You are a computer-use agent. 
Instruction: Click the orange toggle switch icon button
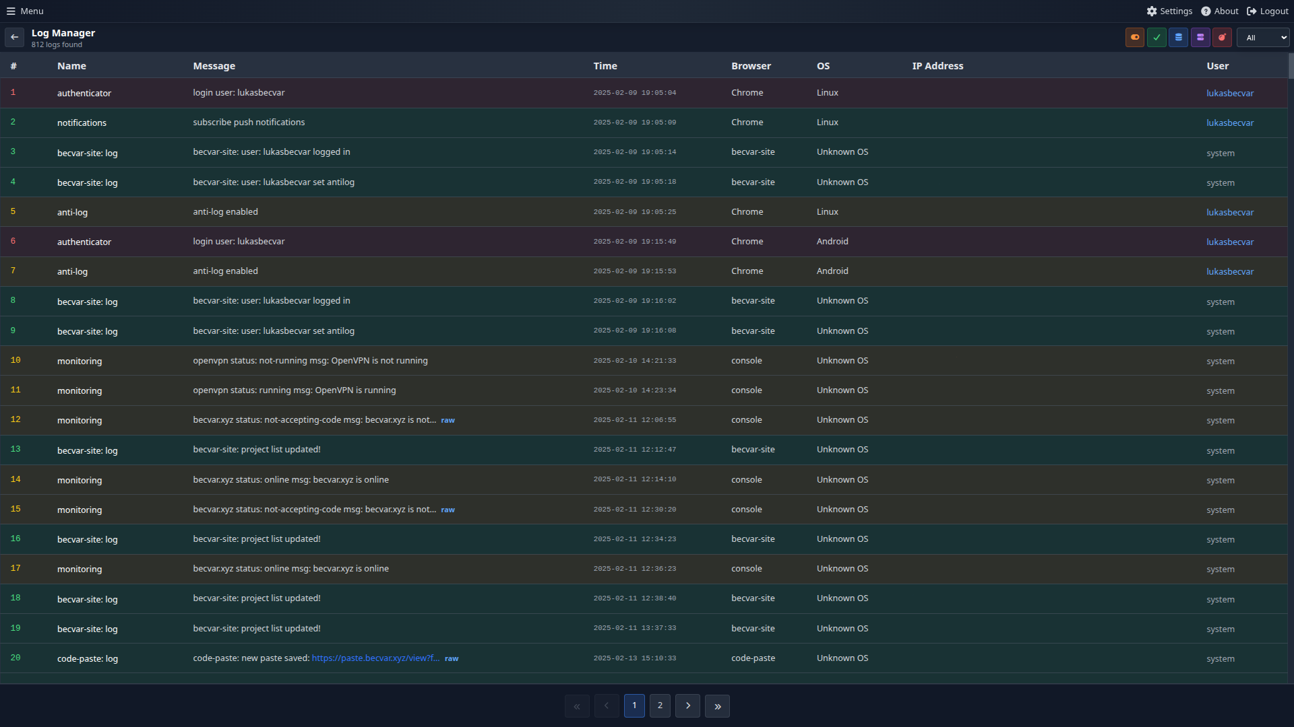1135,38
